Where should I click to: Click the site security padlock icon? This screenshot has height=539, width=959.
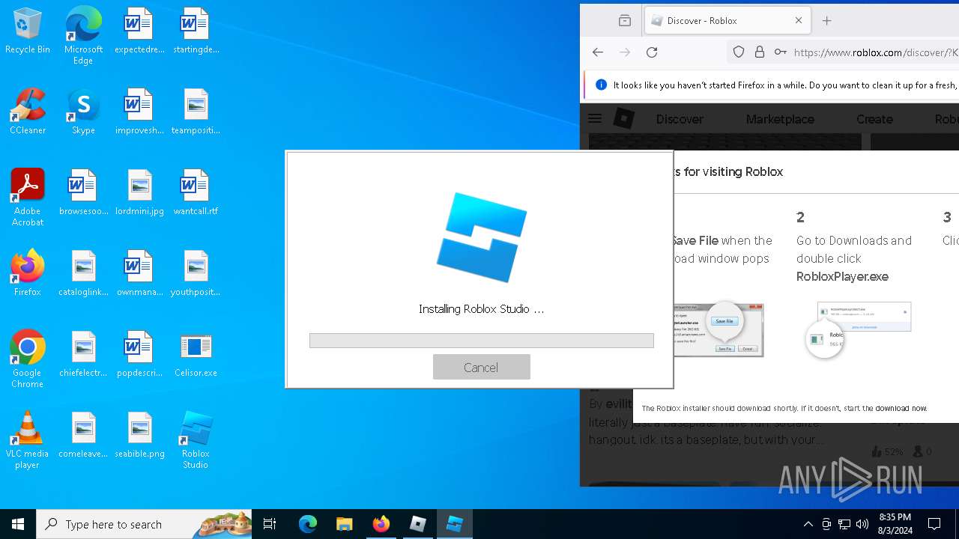(760, 52)
